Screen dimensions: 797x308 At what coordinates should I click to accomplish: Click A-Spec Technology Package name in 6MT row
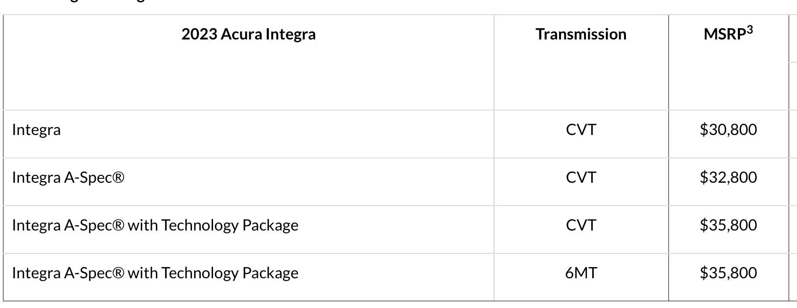click(x=155, y=273)
